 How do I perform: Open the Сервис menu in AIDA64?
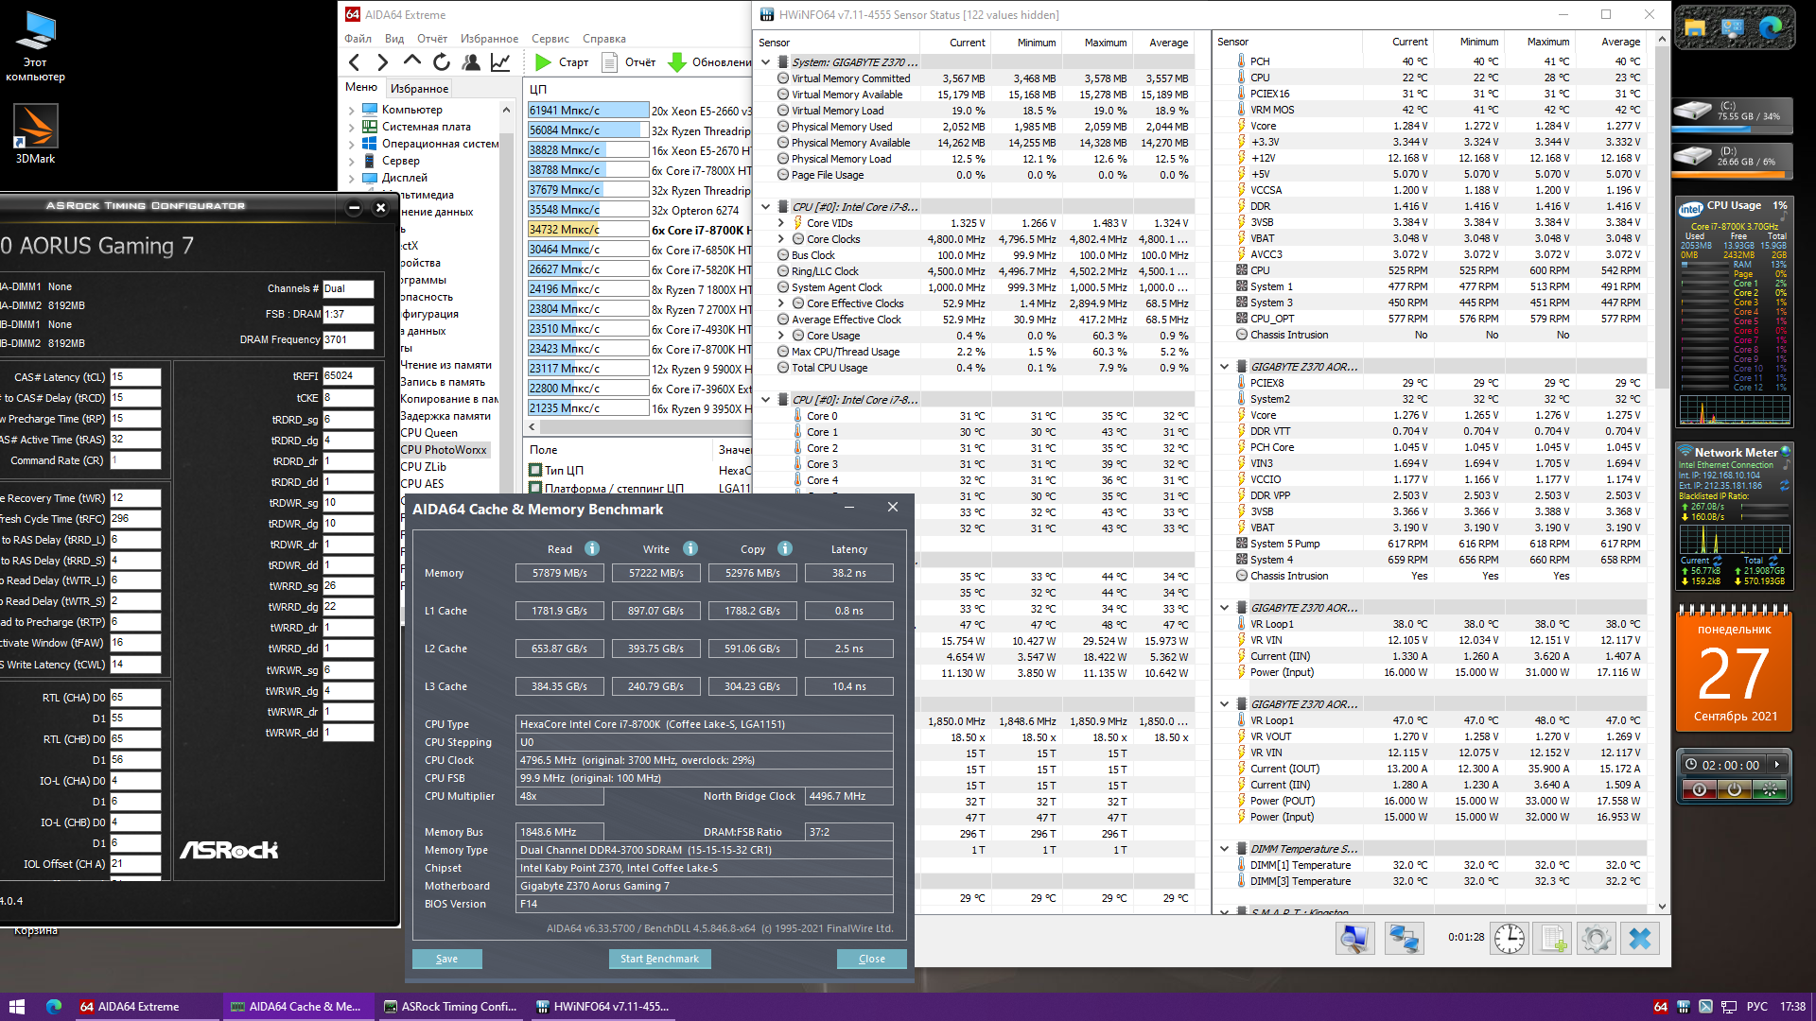point(550,39)
